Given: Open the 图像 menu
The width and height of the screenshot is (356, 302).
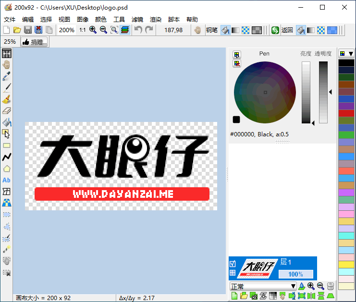Looking at the screenshot, I should click(x=83, y=20).
